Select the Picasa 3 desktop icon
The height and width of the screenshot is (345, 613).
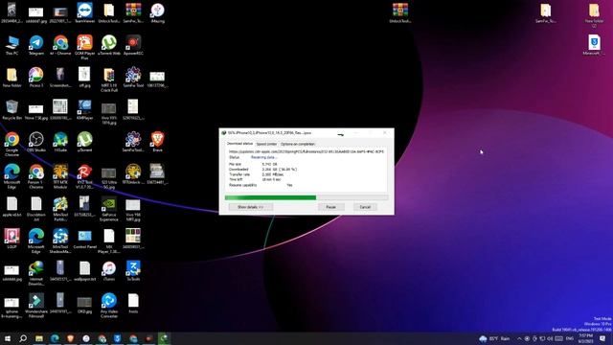(x=36, y=77)
